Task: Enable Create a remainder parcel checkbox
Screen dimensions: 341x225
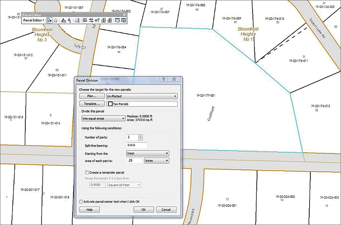Action: coord(87,172)
